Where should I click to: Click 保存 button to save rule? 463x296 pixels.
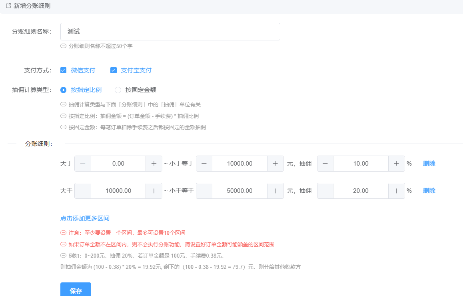[x=76, y=290]
